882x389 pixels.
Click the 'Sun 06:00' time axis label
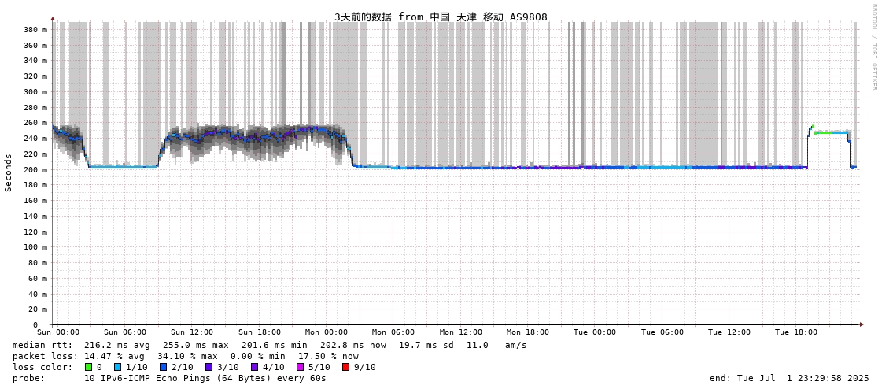click(125, 332)
